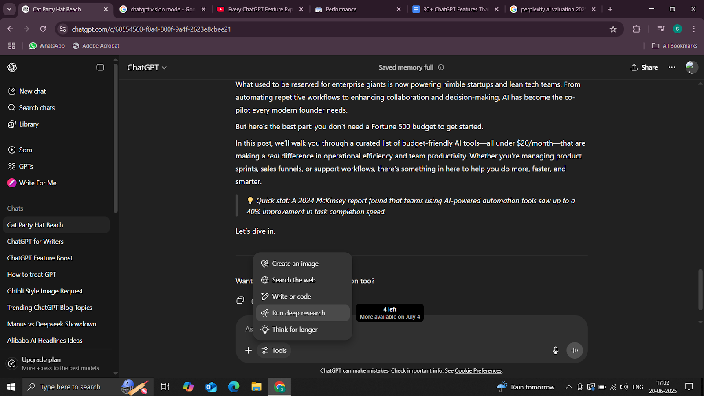Open the How to treat GPT chat

56,275
